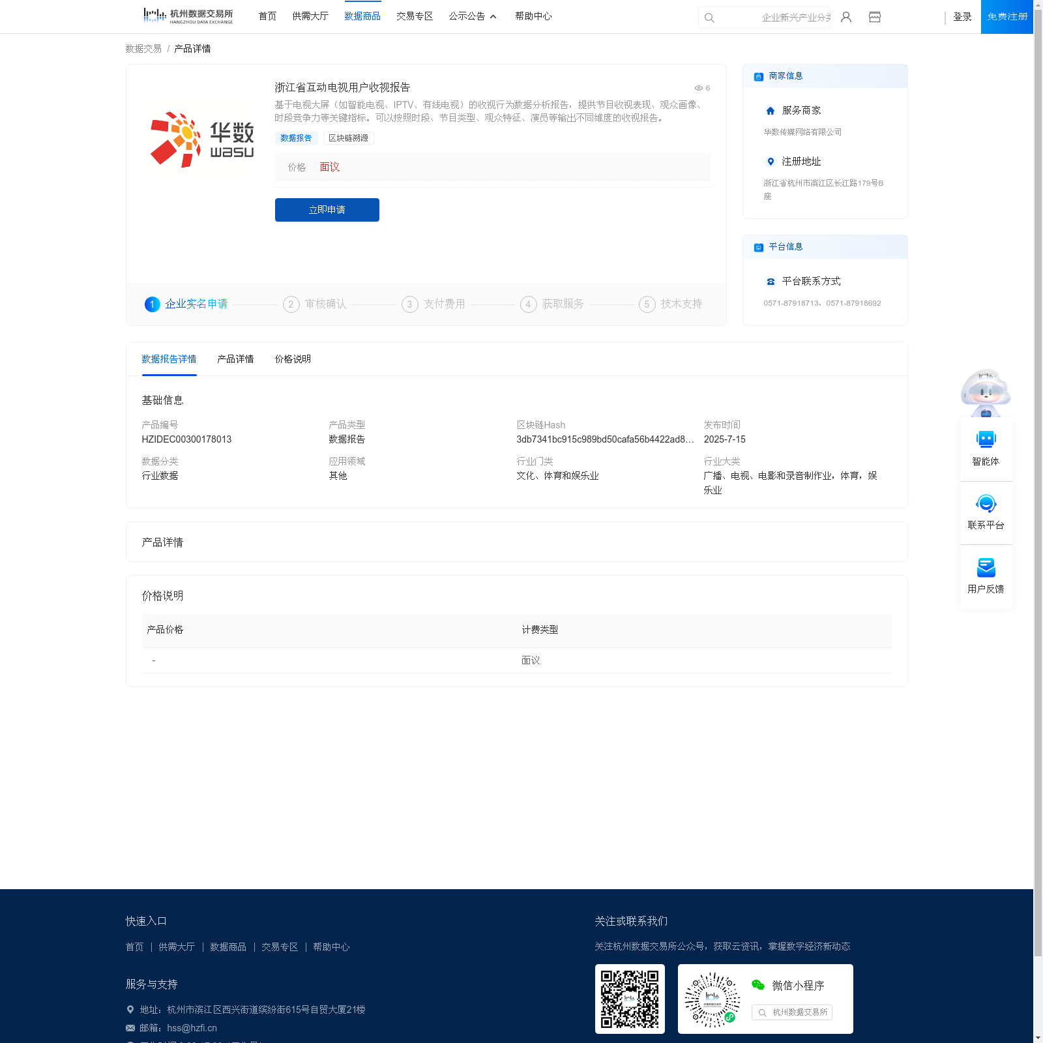Click the 计费类型 column header
This screenshot has width=1043, height=1043.
[x=540, y=630]
